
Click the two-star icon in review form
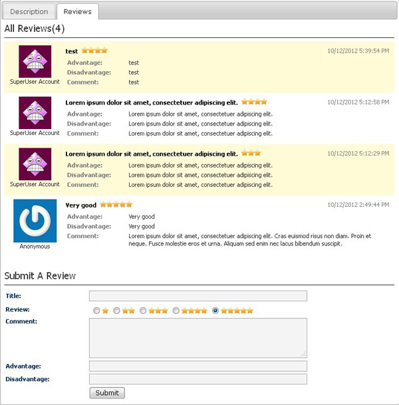(x=128, y=311)
